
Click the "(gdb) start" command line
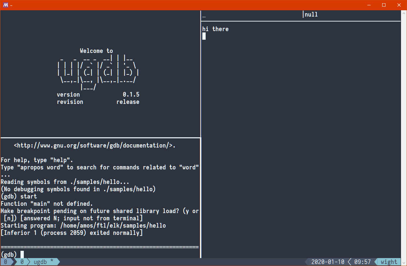[19, 197]
